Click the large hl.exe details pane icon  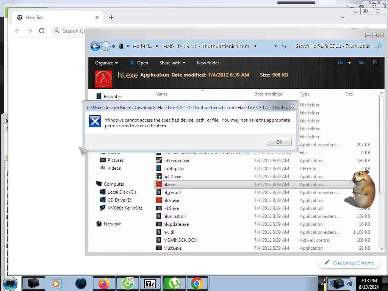coord(103,79)
